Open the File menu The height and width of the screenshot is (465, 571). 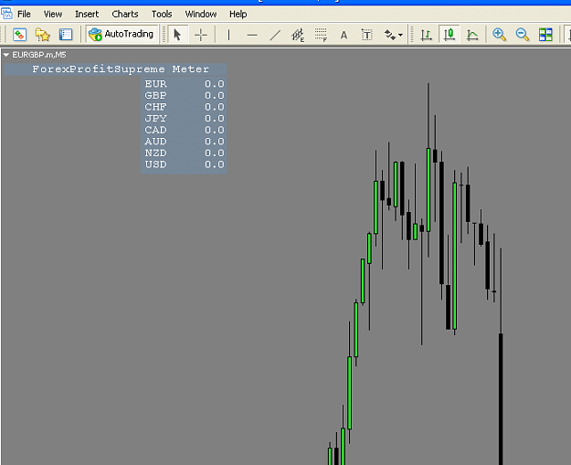pos(24,15)
